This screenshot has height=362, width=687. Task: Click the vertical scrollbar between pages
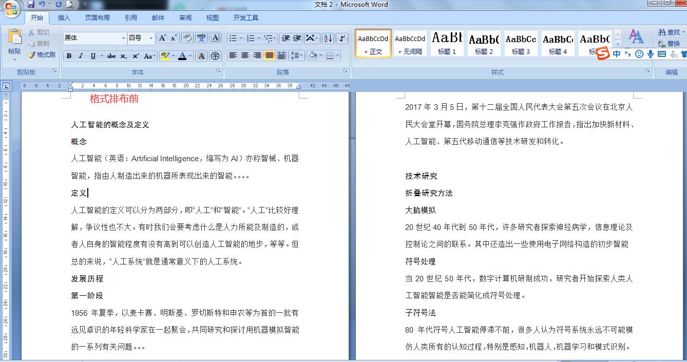tap(352, 226)
